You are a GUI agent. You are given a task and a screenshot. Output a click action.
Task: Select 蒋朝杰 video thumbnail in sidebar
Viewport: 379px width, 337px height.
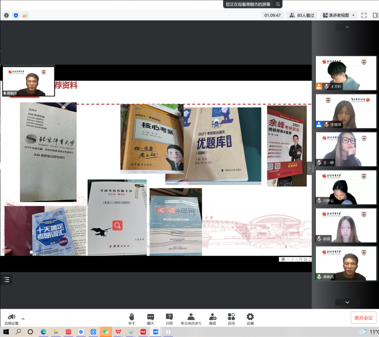pyautogui.click(x=346, y=263)
